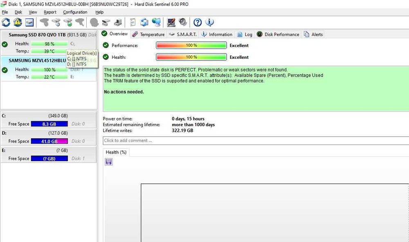Screen dimensions: 409x242
Task: Switch to the Alerts tab
Action: pos(313,34)
